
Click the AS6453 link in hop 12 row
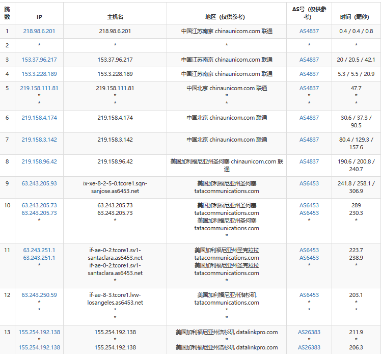click(309, 295)
